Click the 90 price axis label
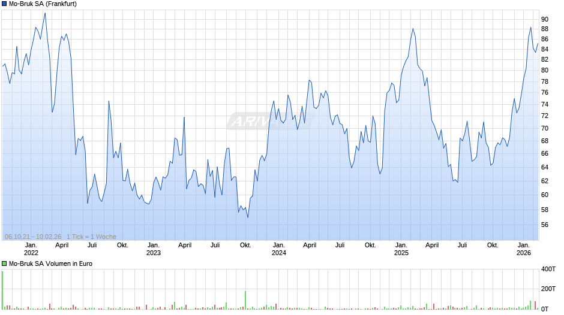This screenshot has height=315, width=564. pos(545,19)
